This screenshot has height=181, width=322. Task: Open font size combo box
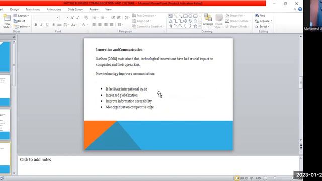point(64,18)
